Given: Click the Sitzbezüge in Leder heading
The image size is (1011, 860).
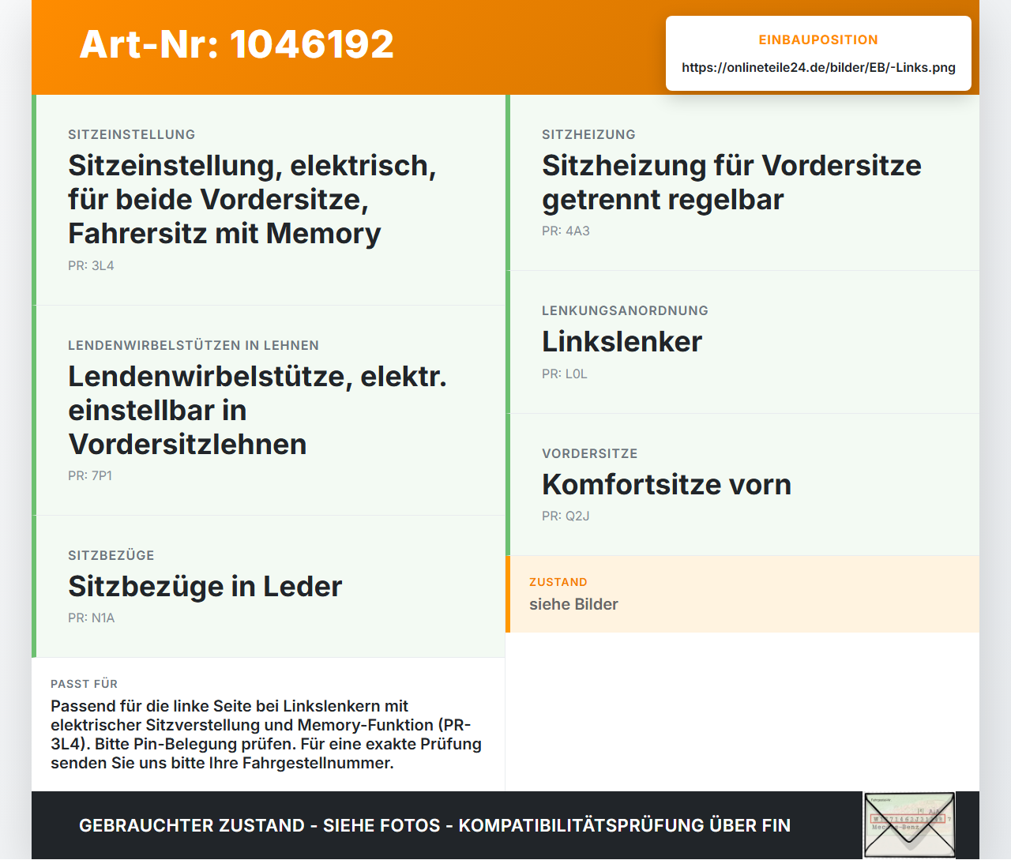Looking at the screenshot, I should pyautogui.click(x=205, y=586).
